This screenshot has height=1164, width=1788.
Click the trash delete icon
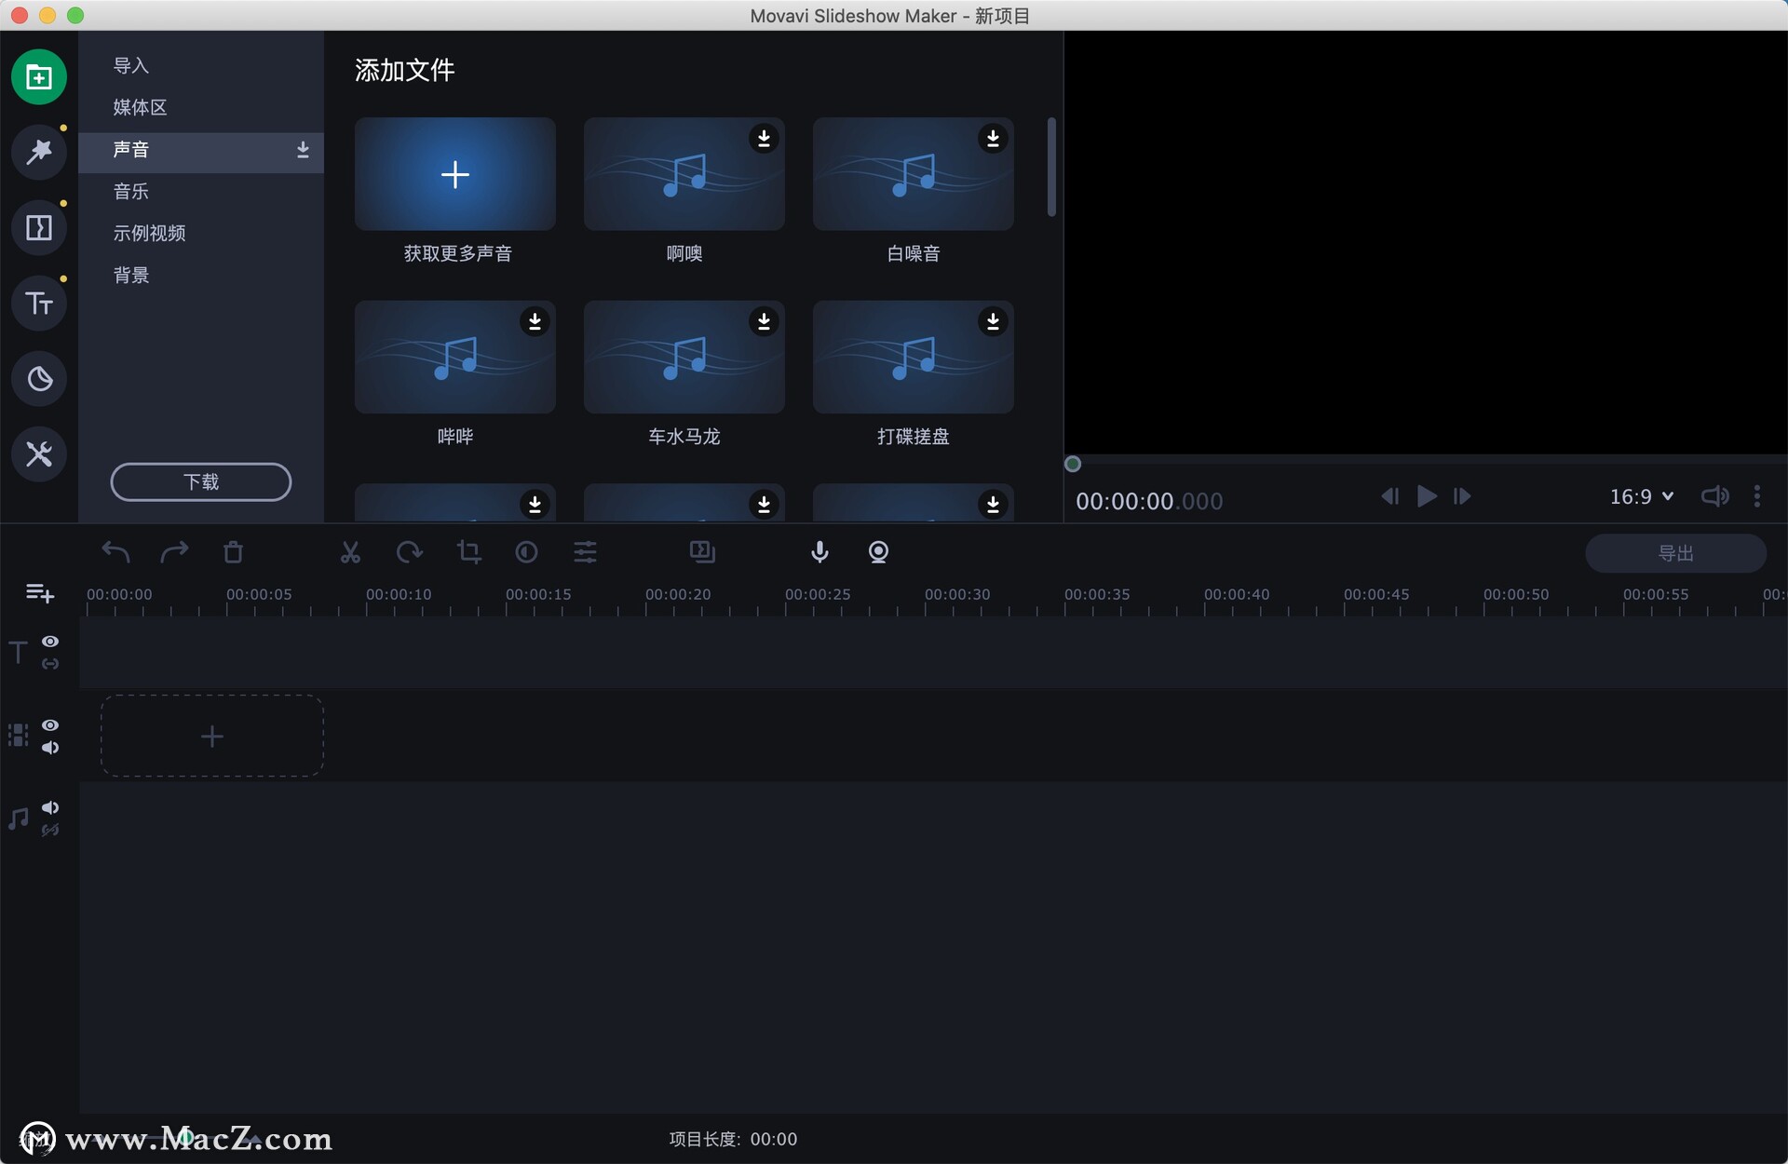click(233, 552)
